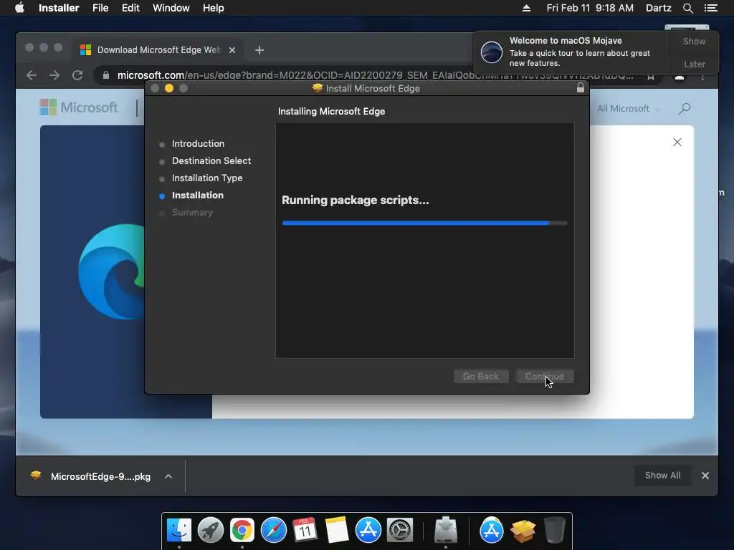734x550 pixels.
Task: Click the installation progress bar
Action: (424, 223)
